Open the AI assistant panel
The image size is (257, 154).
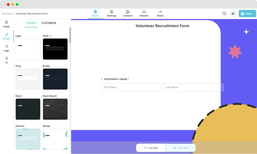[x=6, y=60]
